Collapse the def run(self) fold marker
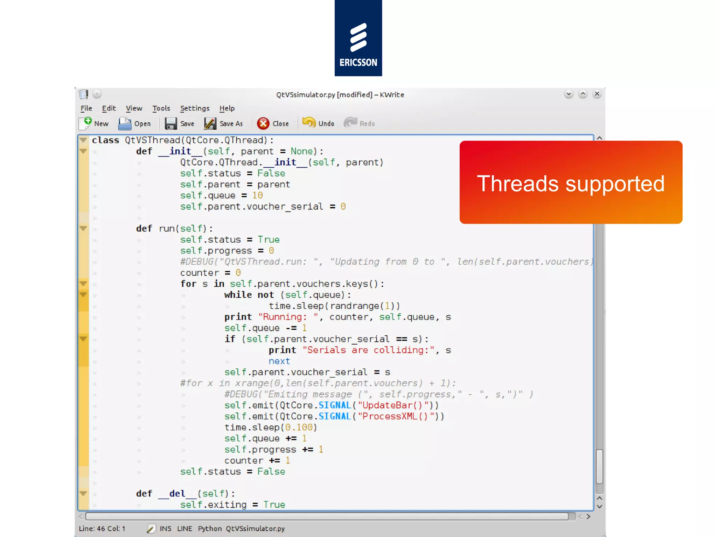 83,229
